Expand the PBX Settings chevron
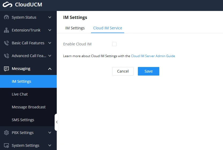The image size is (223, 150). click(x=50, y=133)
